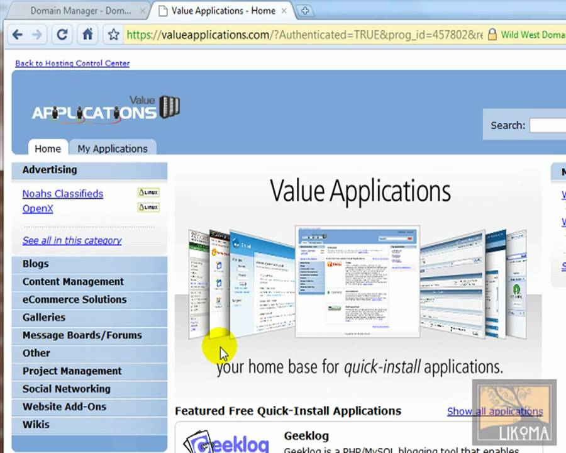Close the Domain Manager tab

143,11
